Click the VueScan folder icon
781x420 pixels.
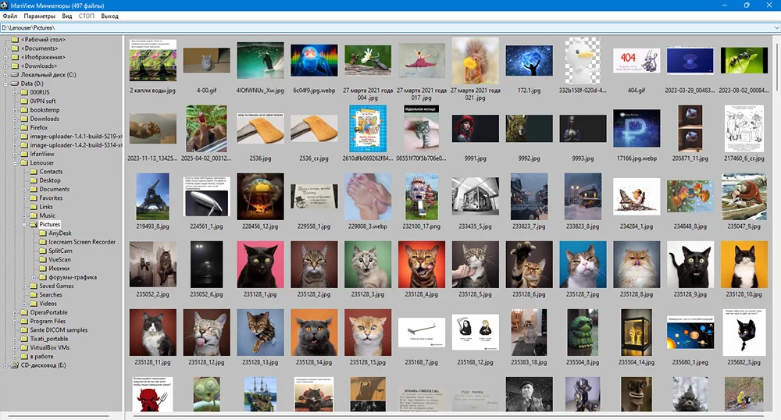43,260
